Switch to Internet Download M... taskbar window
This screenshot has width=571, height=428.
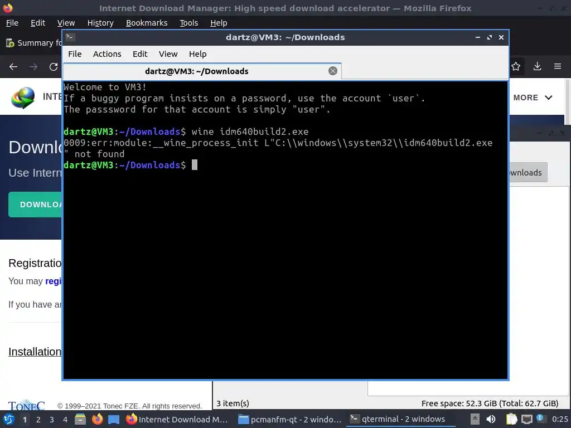[178, 419]
